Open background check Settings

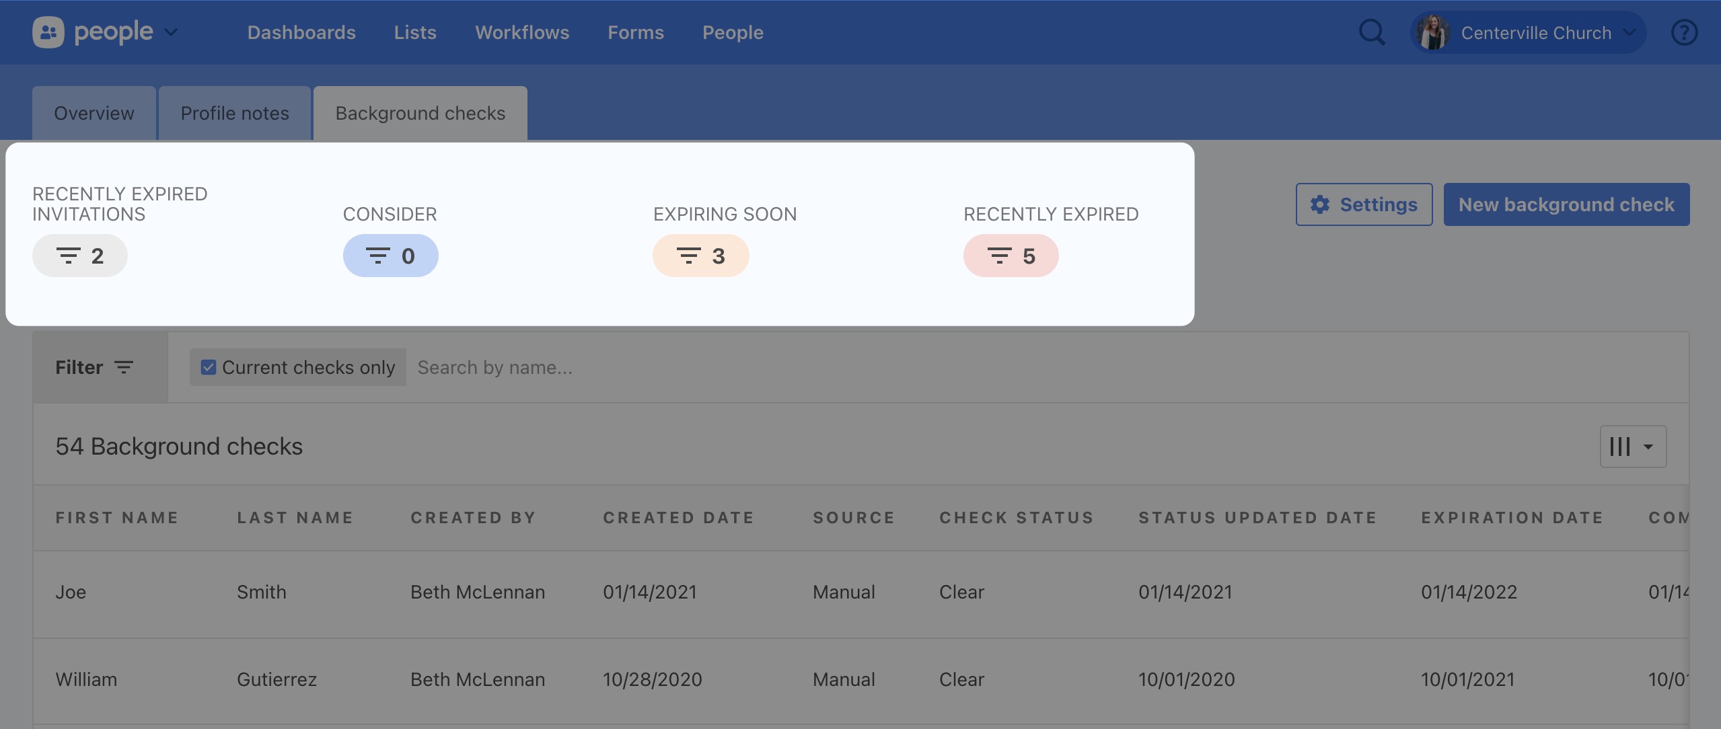[1364, 204]
